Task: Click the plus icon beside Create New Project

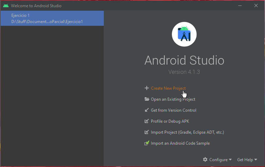Action: pos(146,88)
